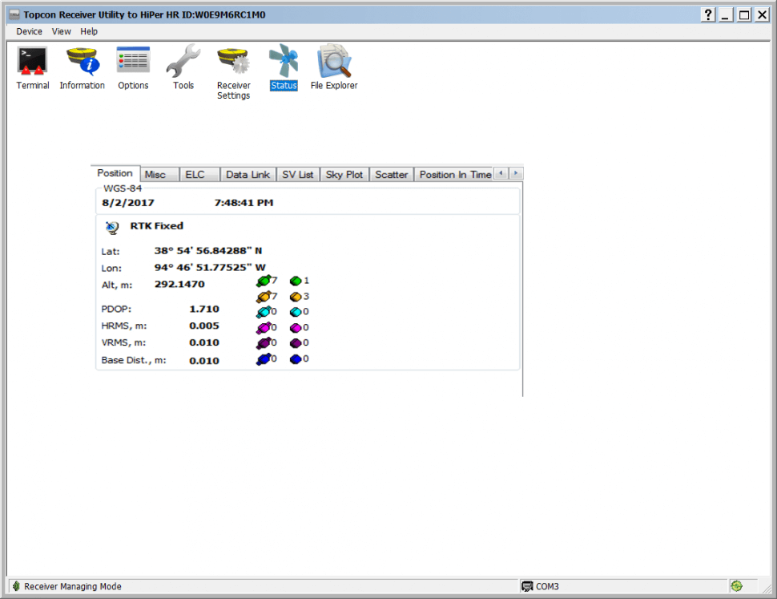Open the Terminal tool icon
Screen dimensions: 777x599
pyautogui.click(x=33, y=60)
